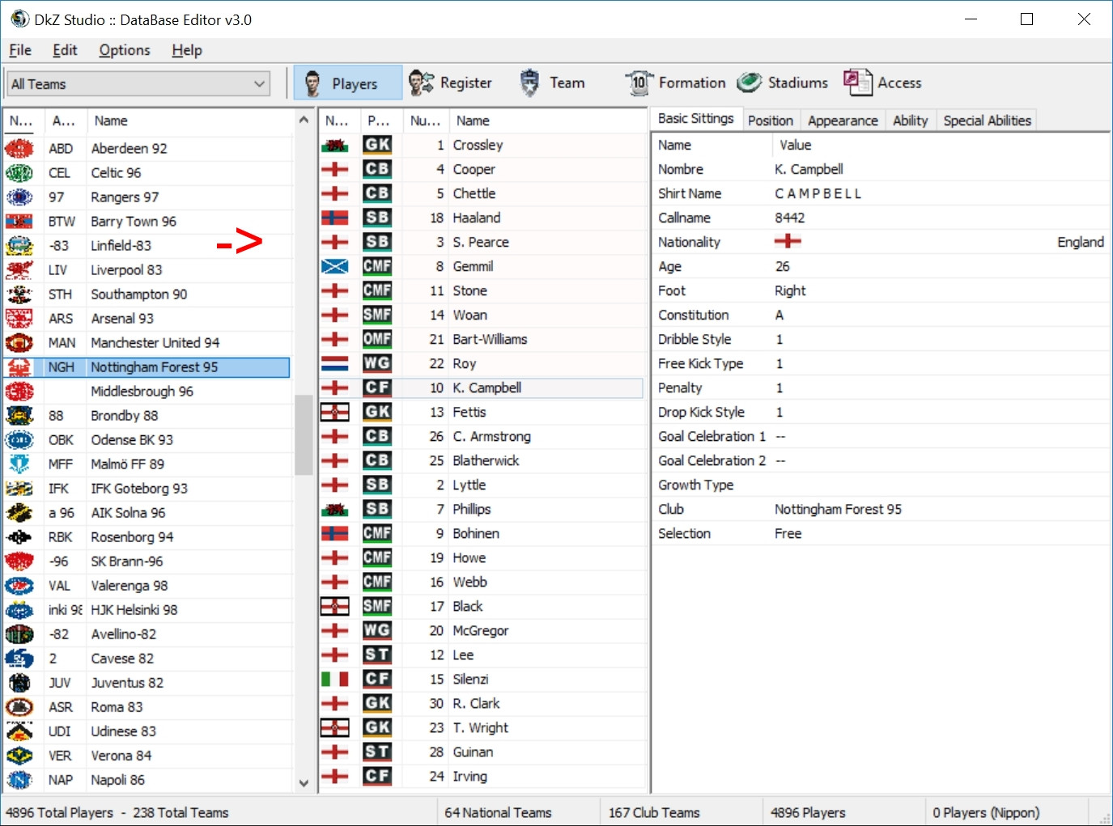Open the Stadiums section

click(x=783, y=83)
